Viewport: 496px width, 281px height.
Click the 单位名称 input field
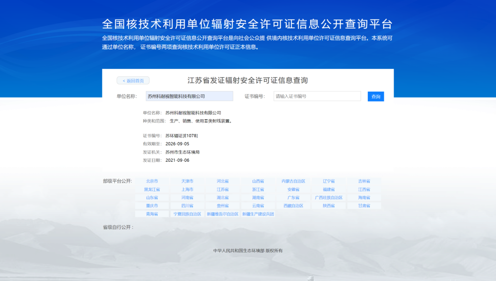click(x=189, y=96)
